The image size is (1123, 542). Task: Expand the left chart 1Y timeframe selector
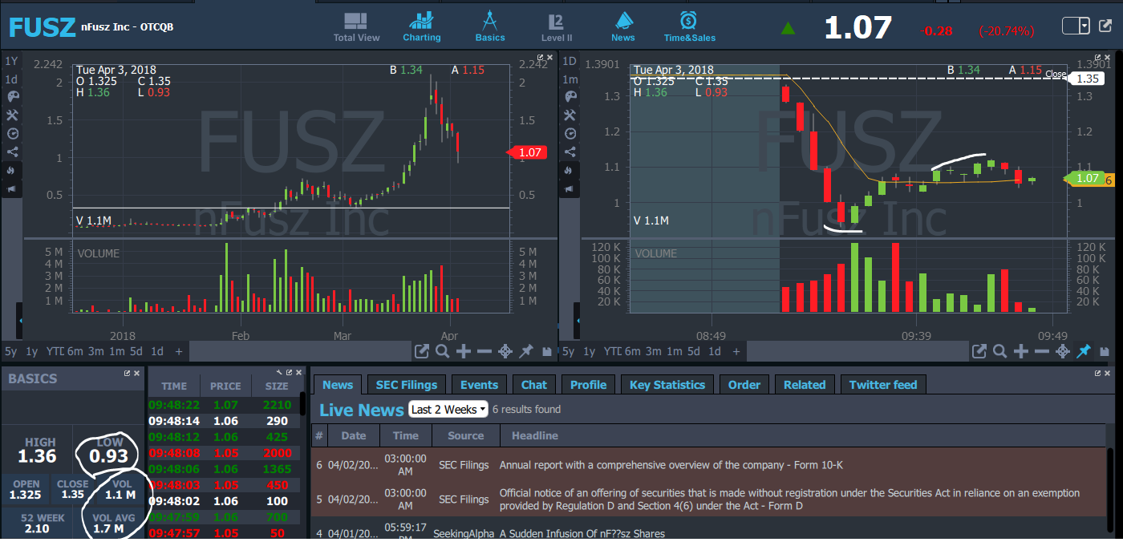click(x=11, y=61)
